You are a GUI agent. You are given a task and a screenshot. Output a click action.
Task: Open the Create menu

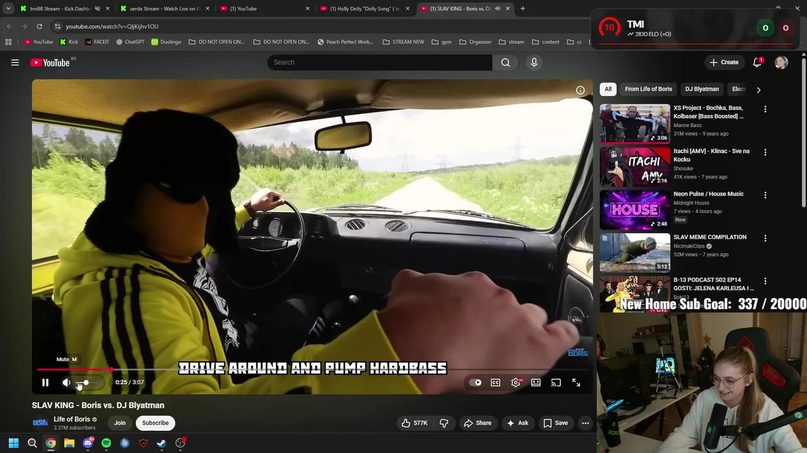724,62
